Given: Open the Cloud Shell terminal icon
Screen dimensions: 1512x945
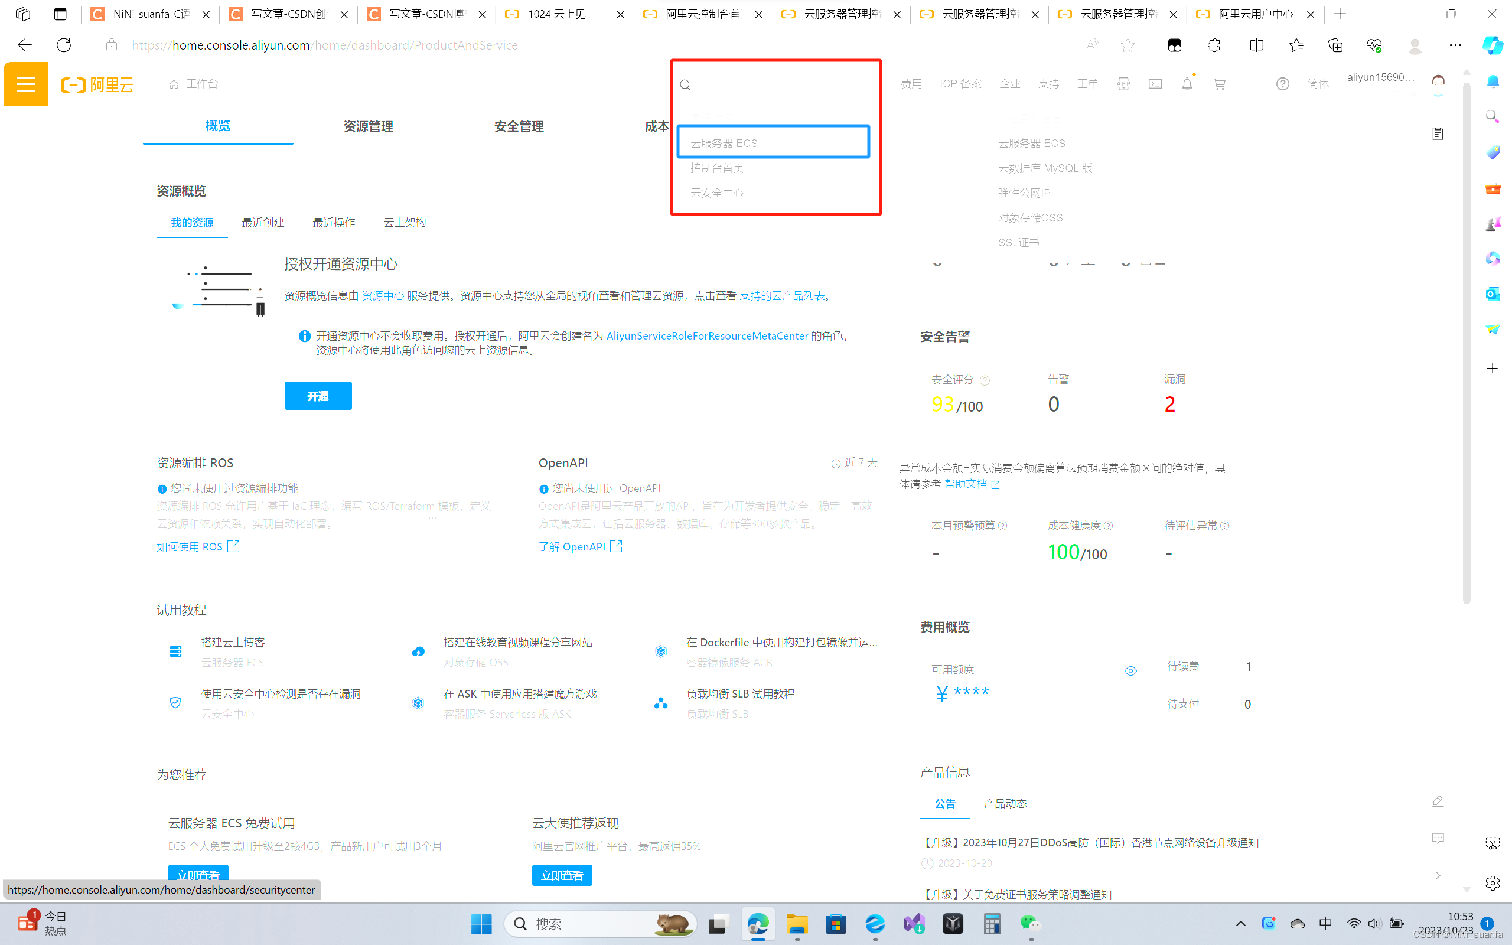Looking at the screenshot, I should tap(1155, 84).
